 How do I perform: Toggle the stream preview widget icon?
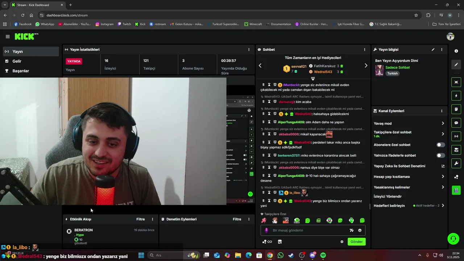pyautogui.click(x=456, y=82)
